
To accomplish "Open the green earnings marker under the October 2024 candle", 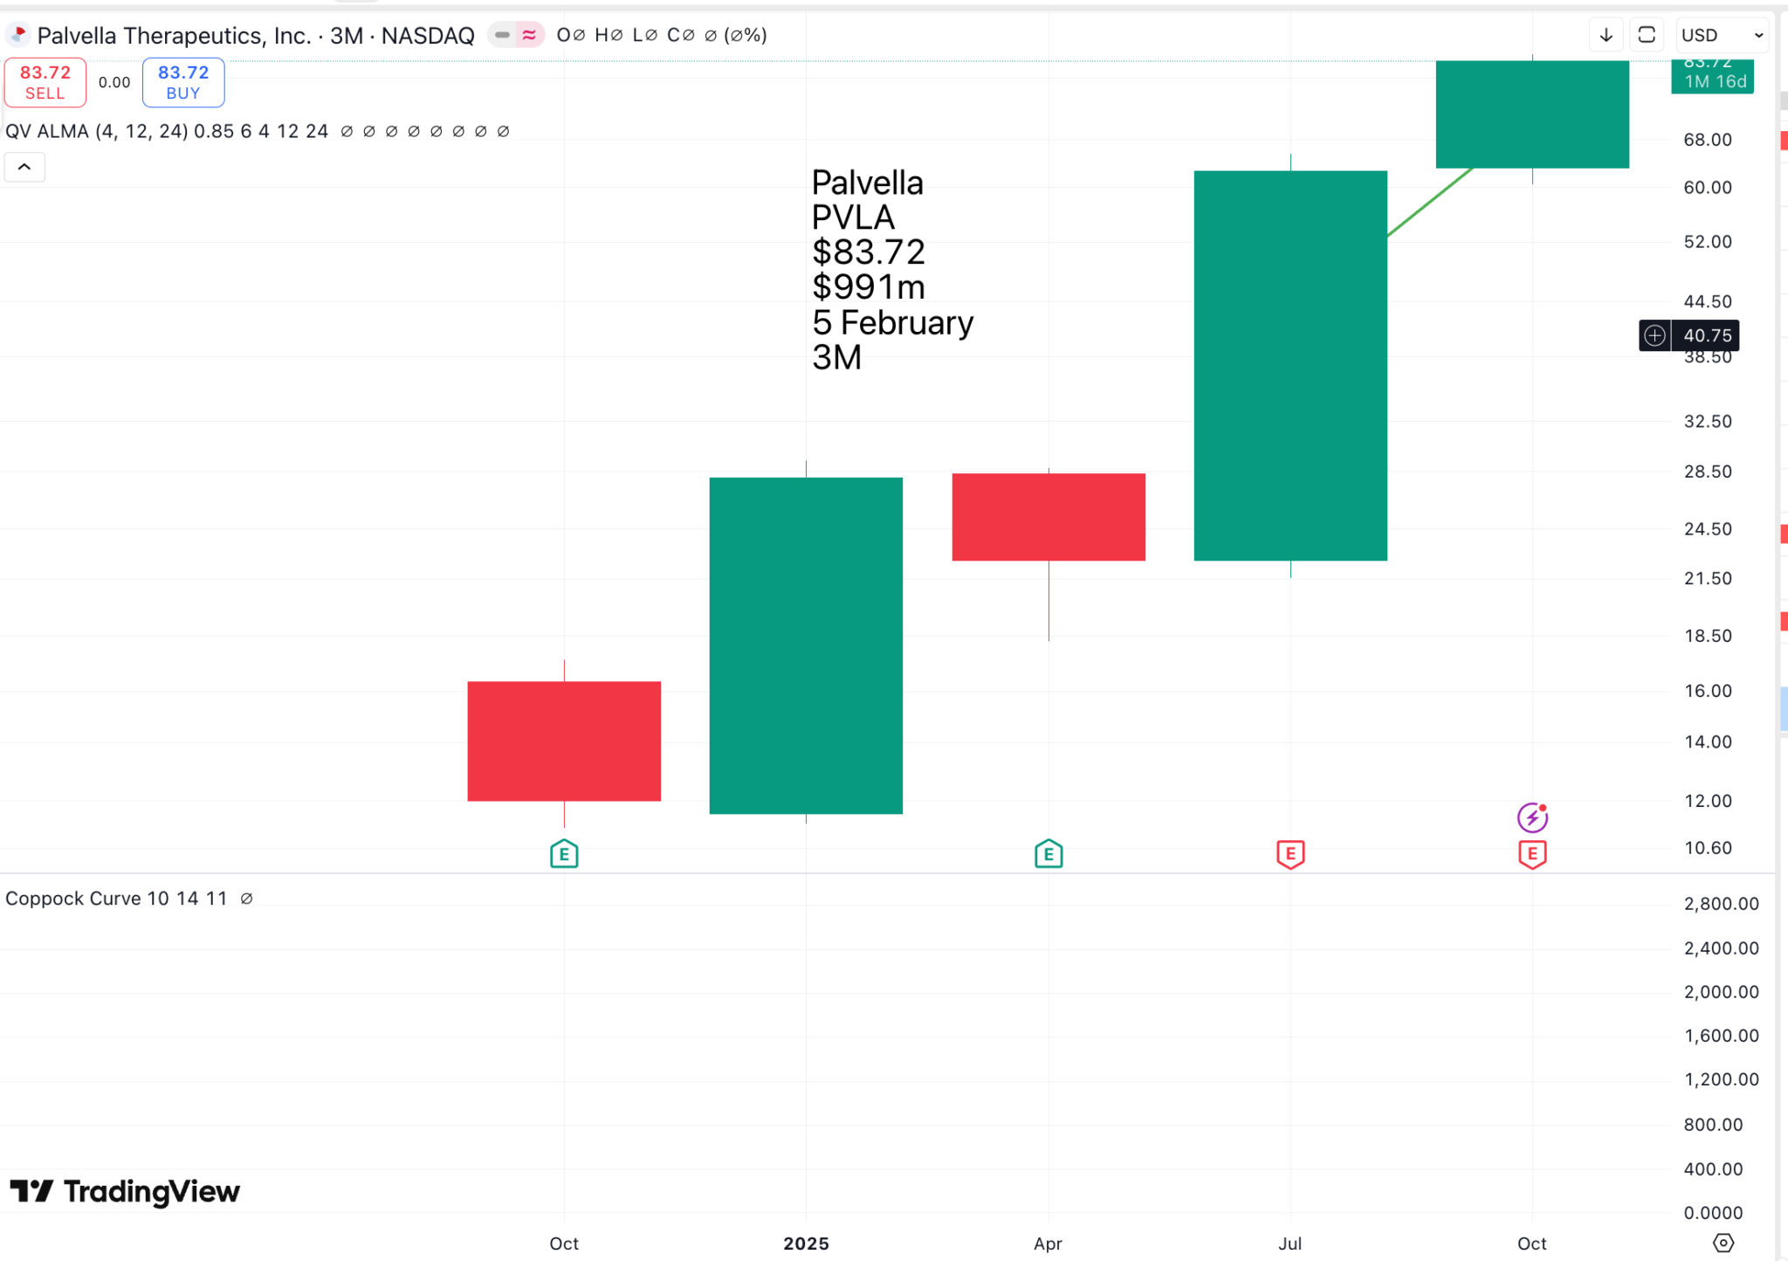I will click(564, 853).
